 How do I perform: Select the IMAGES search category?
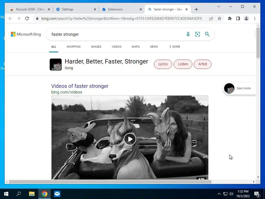(96, 47)
